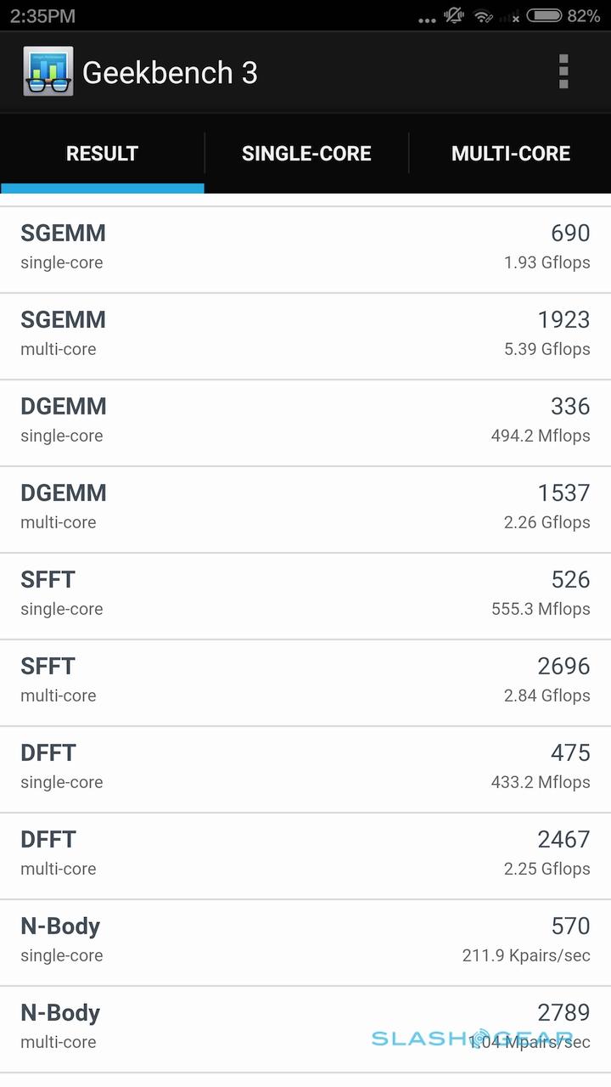Tap the Geekbench 3 title text

(170, 73)
